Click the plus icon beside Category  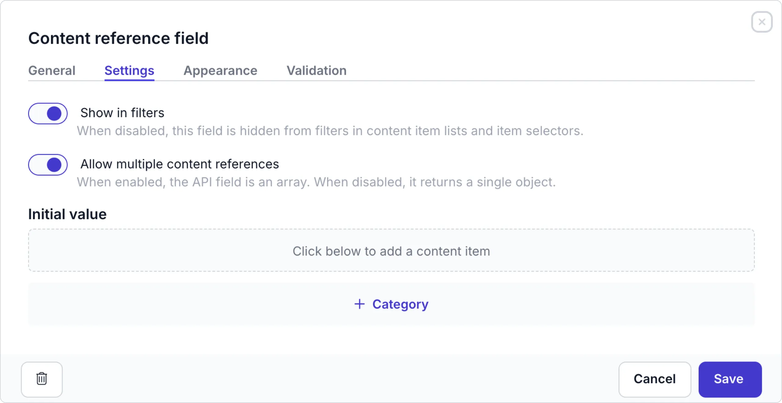point(359,304)
